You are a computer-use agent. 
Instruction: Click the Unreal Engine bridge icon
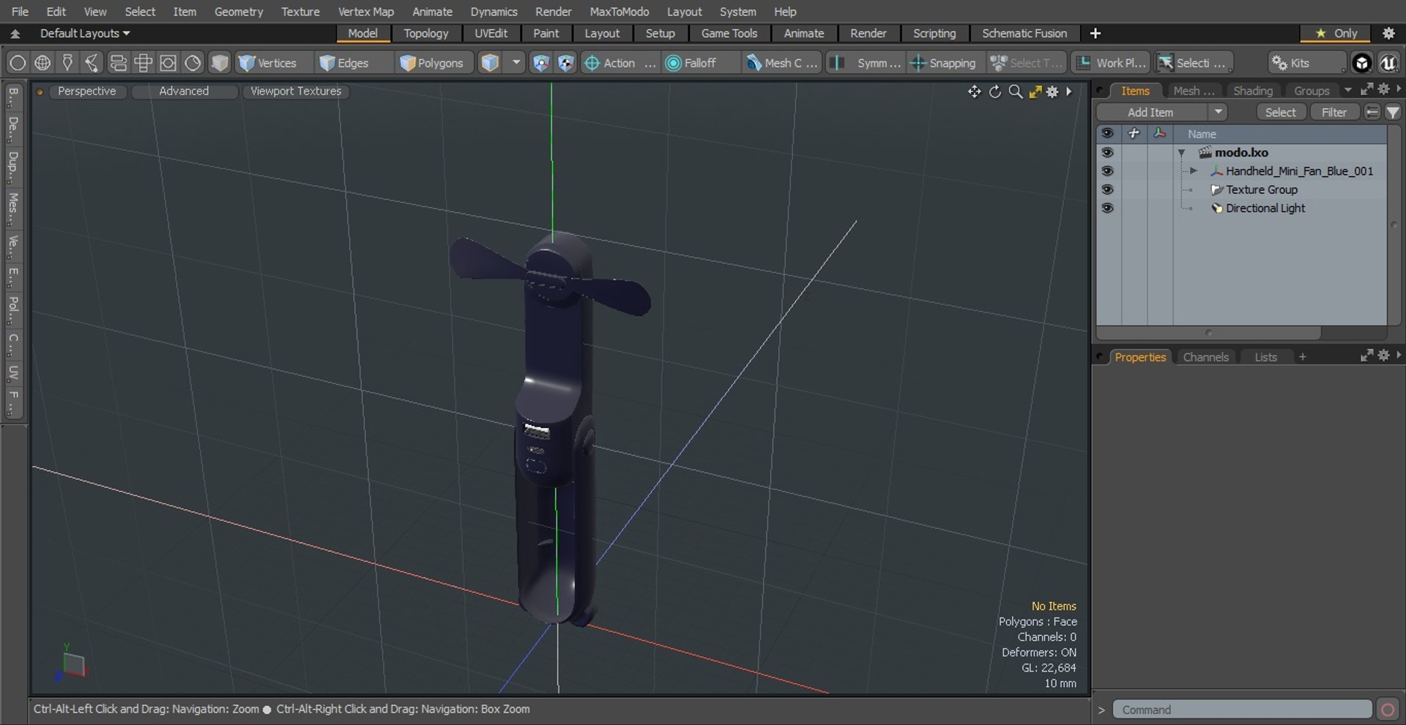(1388, 63)
